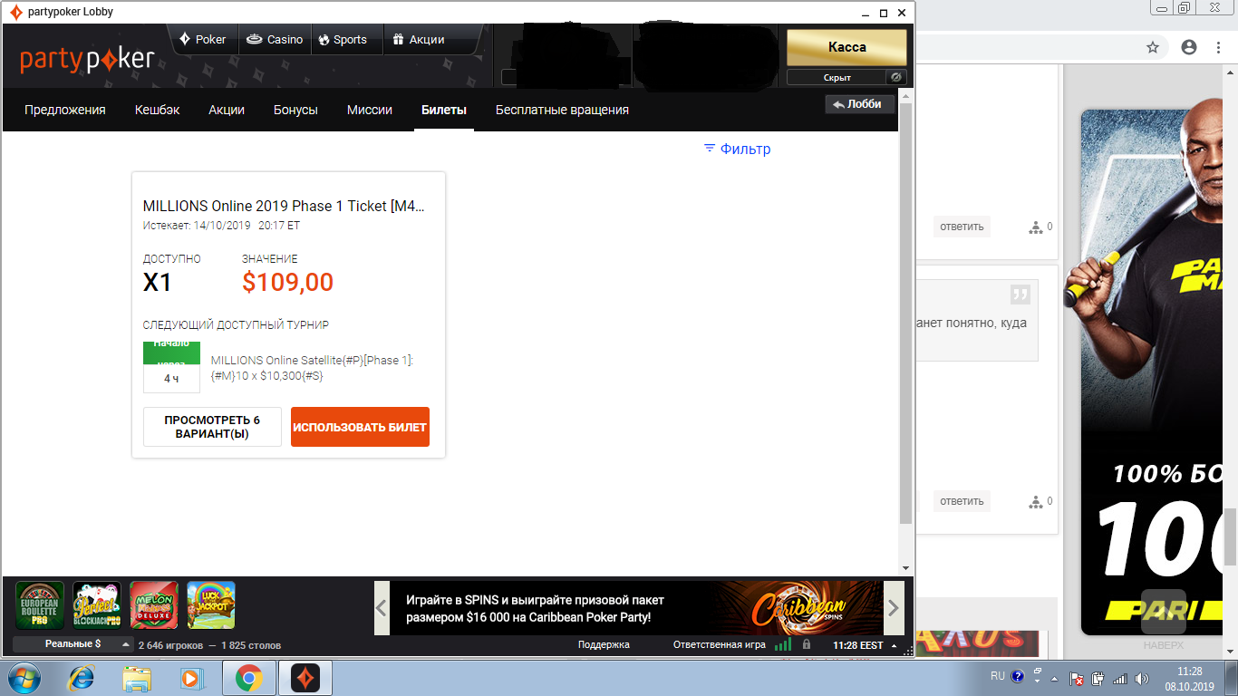
Task: Click ИСПОЛЬЗОВАТЬ БИЛЕТ button
Action: [x=360, y=427]
